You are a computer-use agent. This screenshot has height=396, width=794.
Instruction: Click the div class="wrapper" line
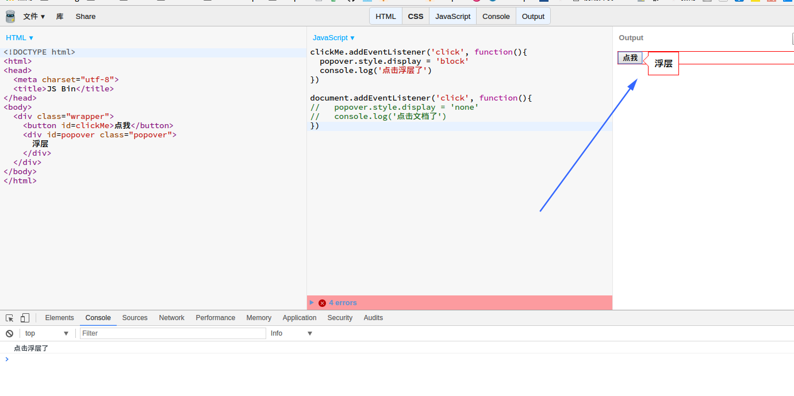(63, 117)
